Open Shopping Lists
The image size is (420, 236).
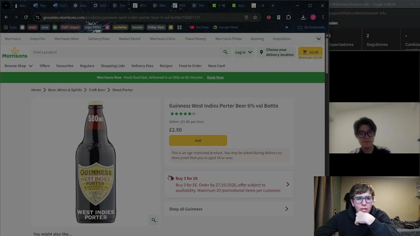point(113,66)
